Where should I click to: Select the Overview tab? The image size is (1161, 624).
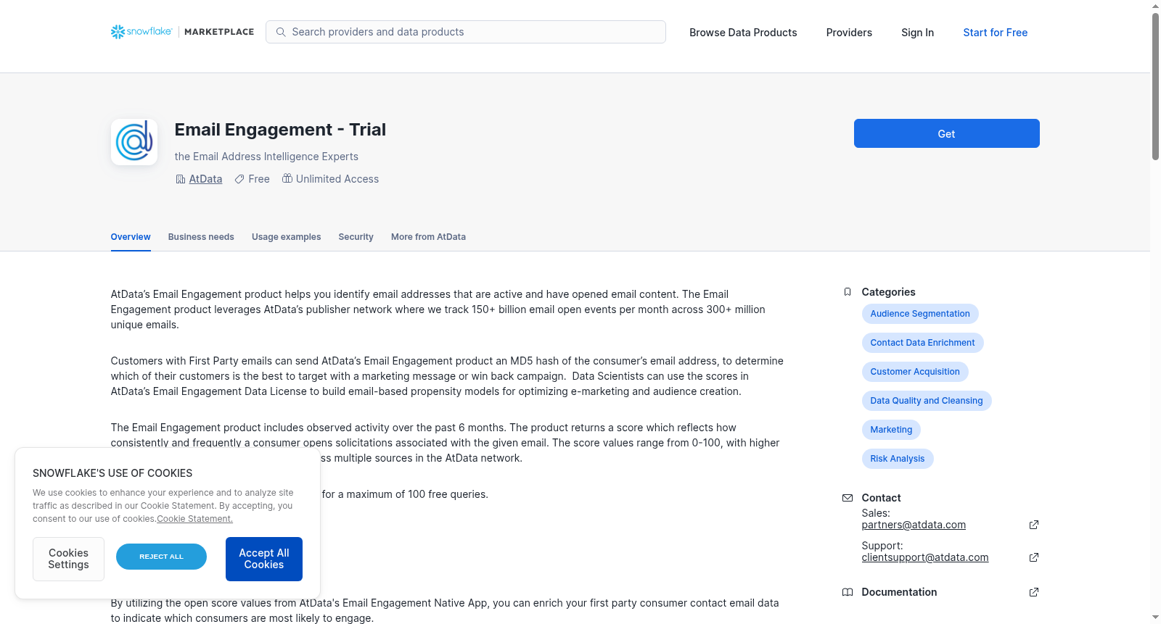[x=131, y=237]
